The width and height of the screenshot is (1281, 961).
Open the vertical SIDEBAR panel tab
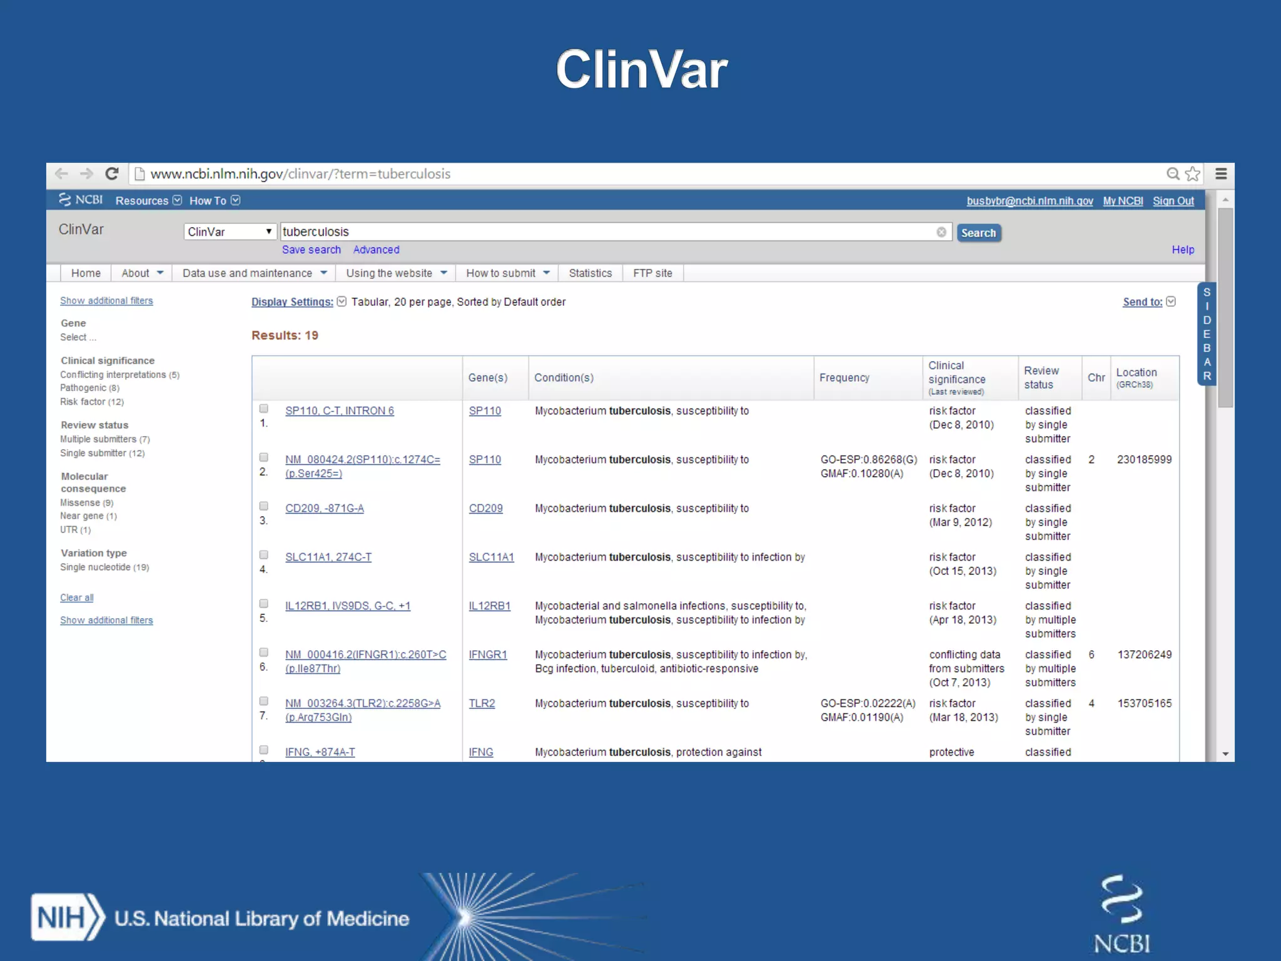[1207, 334]
